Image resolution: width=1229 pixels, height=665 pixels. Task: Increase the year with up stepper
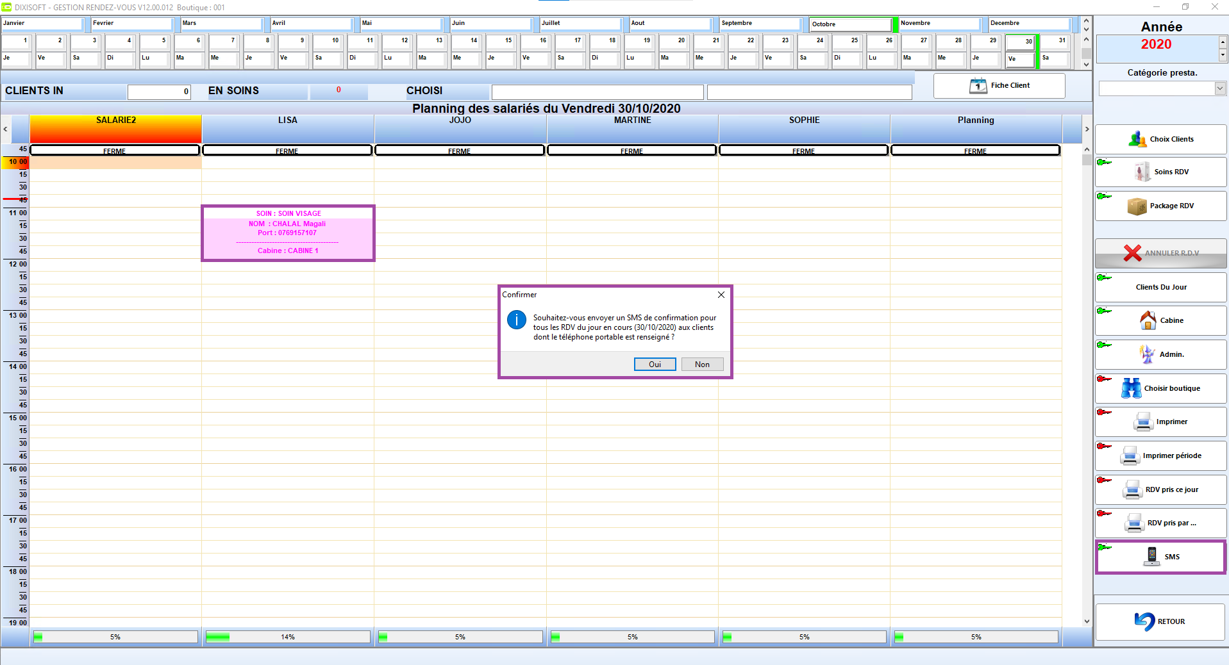tap(1222, 42)
